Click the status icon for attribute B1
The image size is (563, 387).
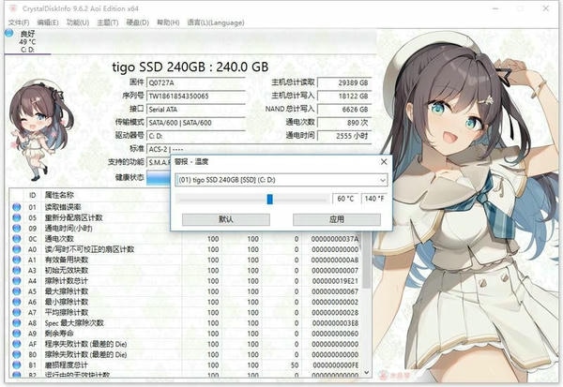click(x=17, y=365)
